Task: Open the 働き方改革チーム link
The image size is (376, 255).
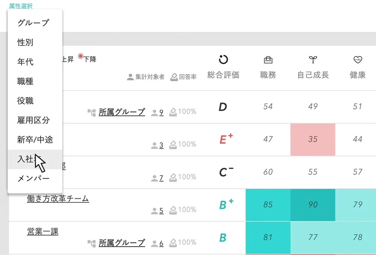Action: (58, 199)
